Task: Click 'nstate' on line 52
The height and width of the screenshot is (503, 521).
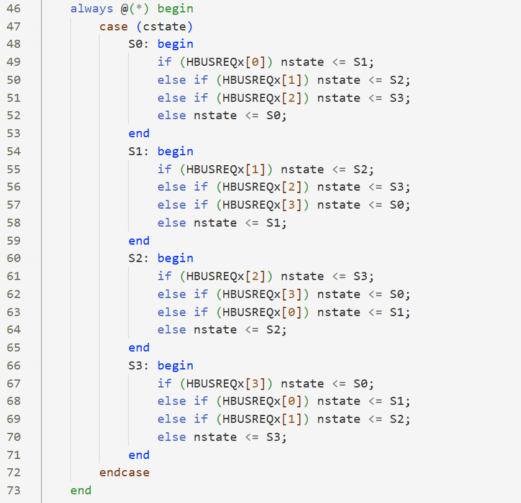Action: coord(215,116)
